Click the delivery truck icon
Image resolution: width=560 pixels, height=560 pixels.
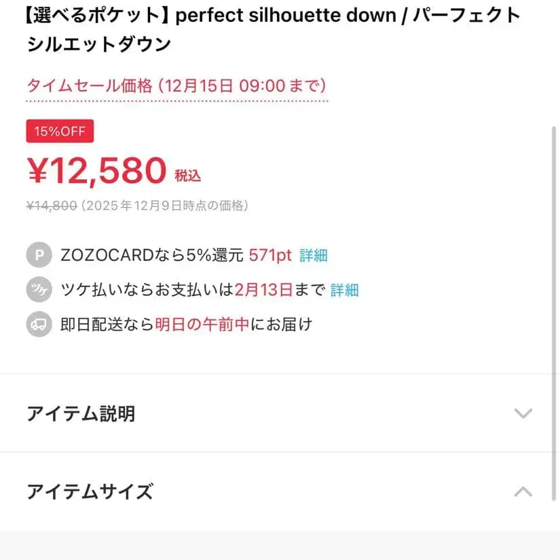tap(39, 324)
